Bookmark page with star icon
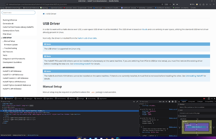Viewport: 216px width, 139px height. pos(170,4)
